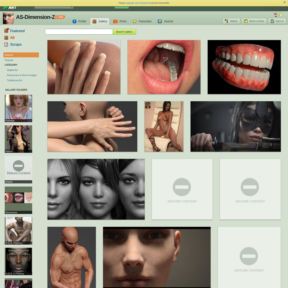288x288 pixels.
Task: Show All gallery deviations
Action: (x=12, y=38)
